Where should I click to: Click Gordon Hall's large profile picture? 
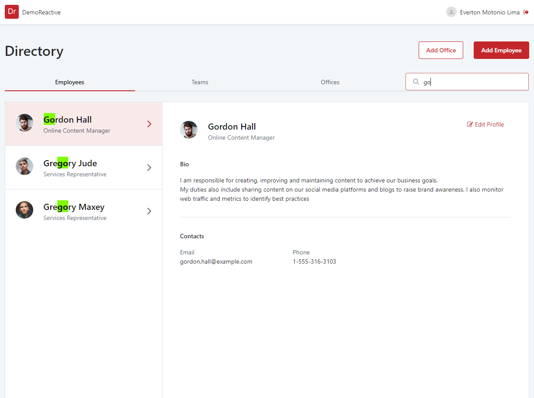pyautogui.click(x=189, y=130)
